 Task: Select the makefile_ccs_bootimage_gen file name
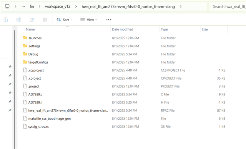pyautogui.click(x=50, y=119)
